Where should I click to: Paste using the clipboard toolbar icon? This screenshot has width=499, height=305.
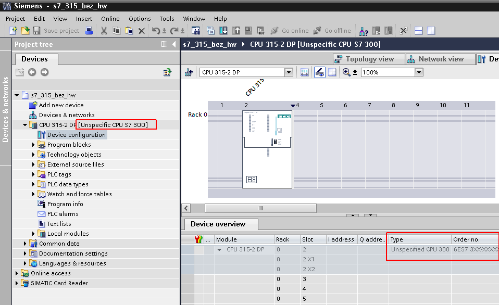pos(129,31)
